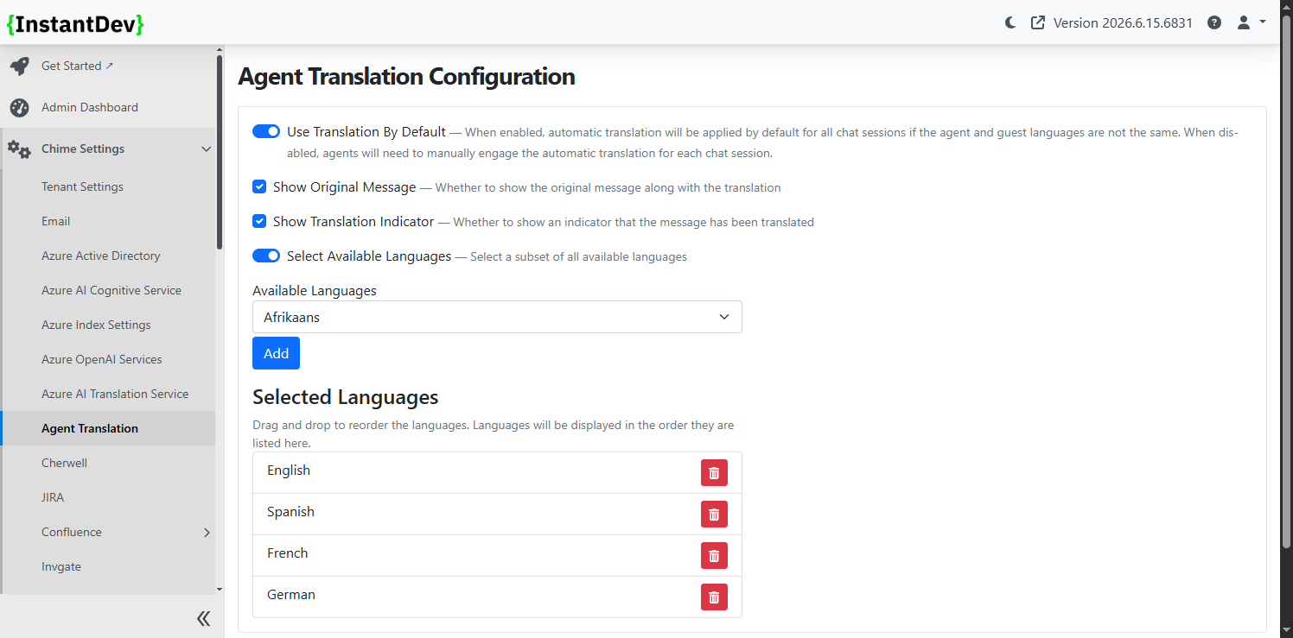Click the sidebar scrollbar down arrow

coord(220,589)
